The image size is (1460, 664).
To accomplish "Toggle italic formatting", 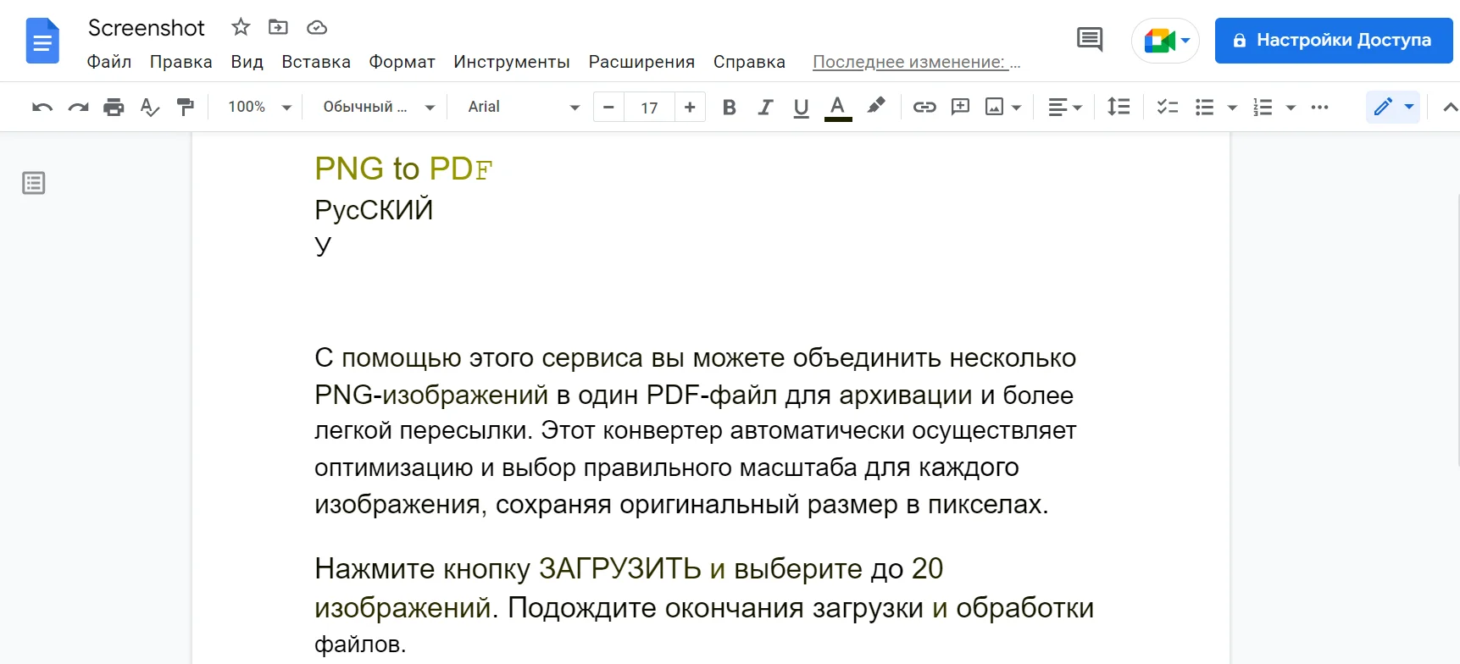I will (x=765, y=107).
